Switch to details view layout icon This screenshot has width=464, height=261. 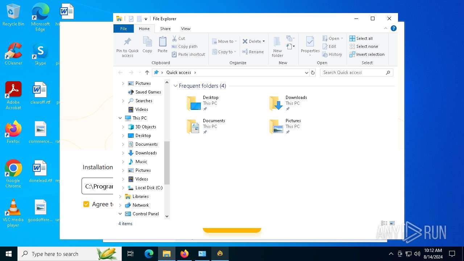click(384, 223)
